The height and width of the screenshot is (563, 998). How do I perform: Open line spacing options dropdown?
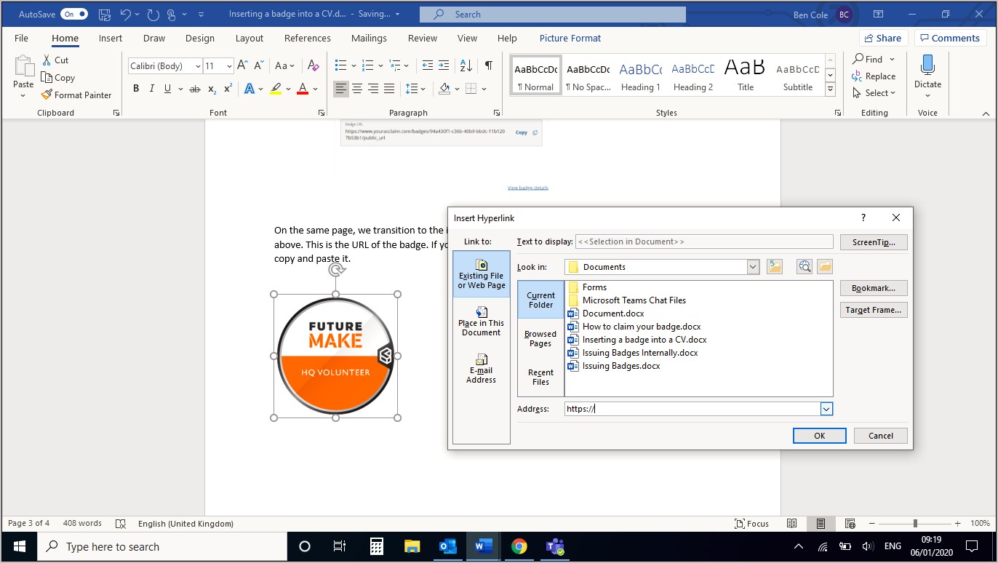[415, 89]
